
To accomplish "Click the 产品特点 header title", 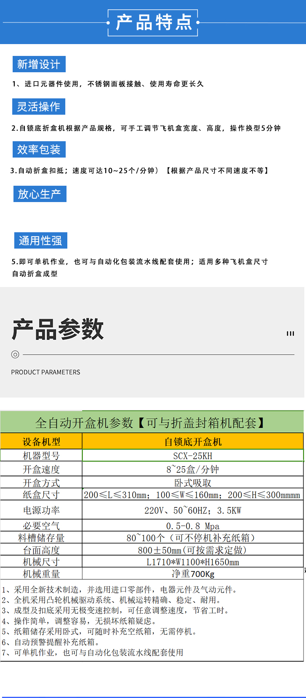I will [153, 22].
